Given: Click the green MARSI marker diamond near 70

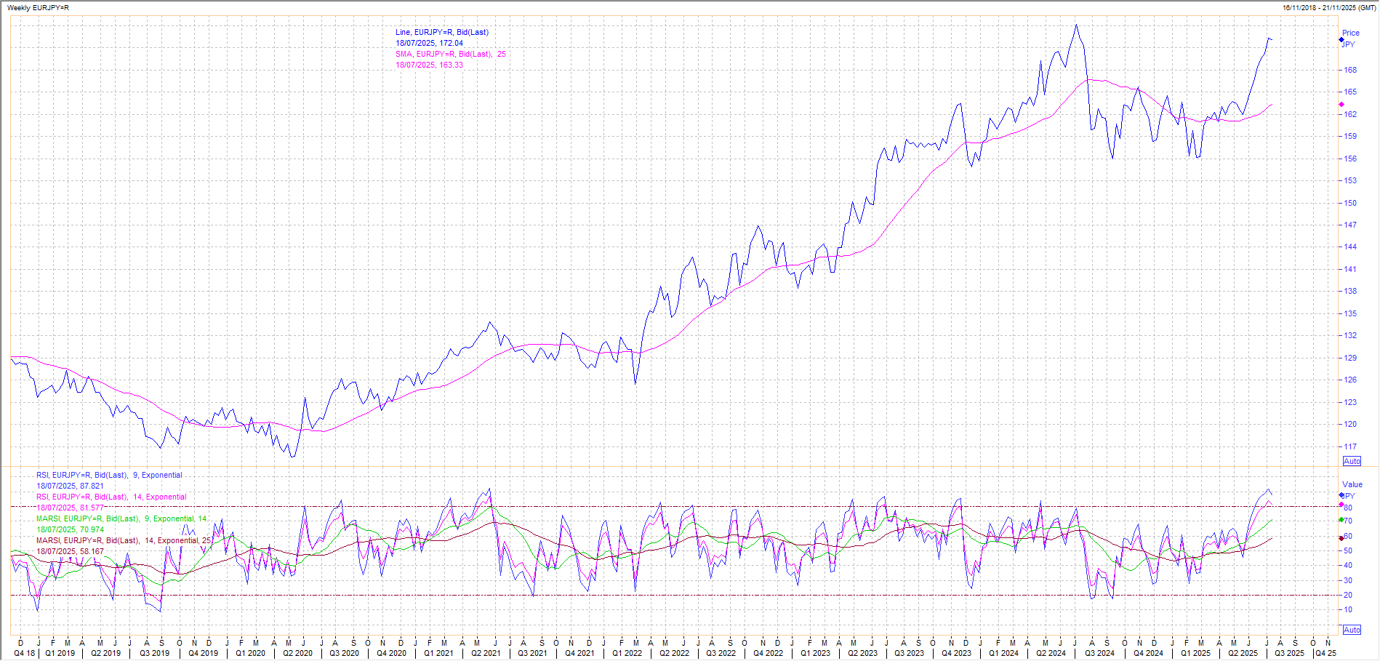Looking at the screenshot, I should tap(1341, 520).
